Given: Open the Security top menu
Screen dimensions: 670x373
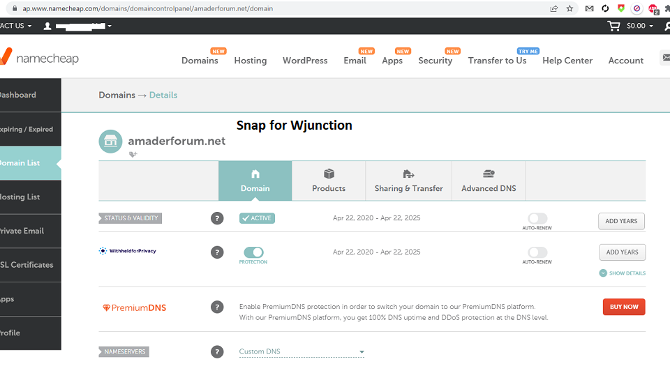Looking at the screenshot, I should (435, 61).
